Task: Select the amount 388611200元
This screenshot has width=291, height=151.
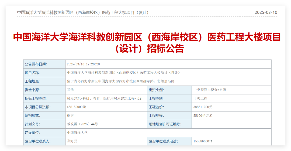Action: point(203,107)
